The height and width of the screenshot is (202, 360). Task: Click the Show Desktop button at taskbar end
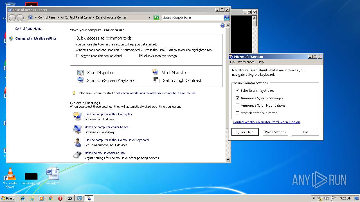tap(357, 198)
